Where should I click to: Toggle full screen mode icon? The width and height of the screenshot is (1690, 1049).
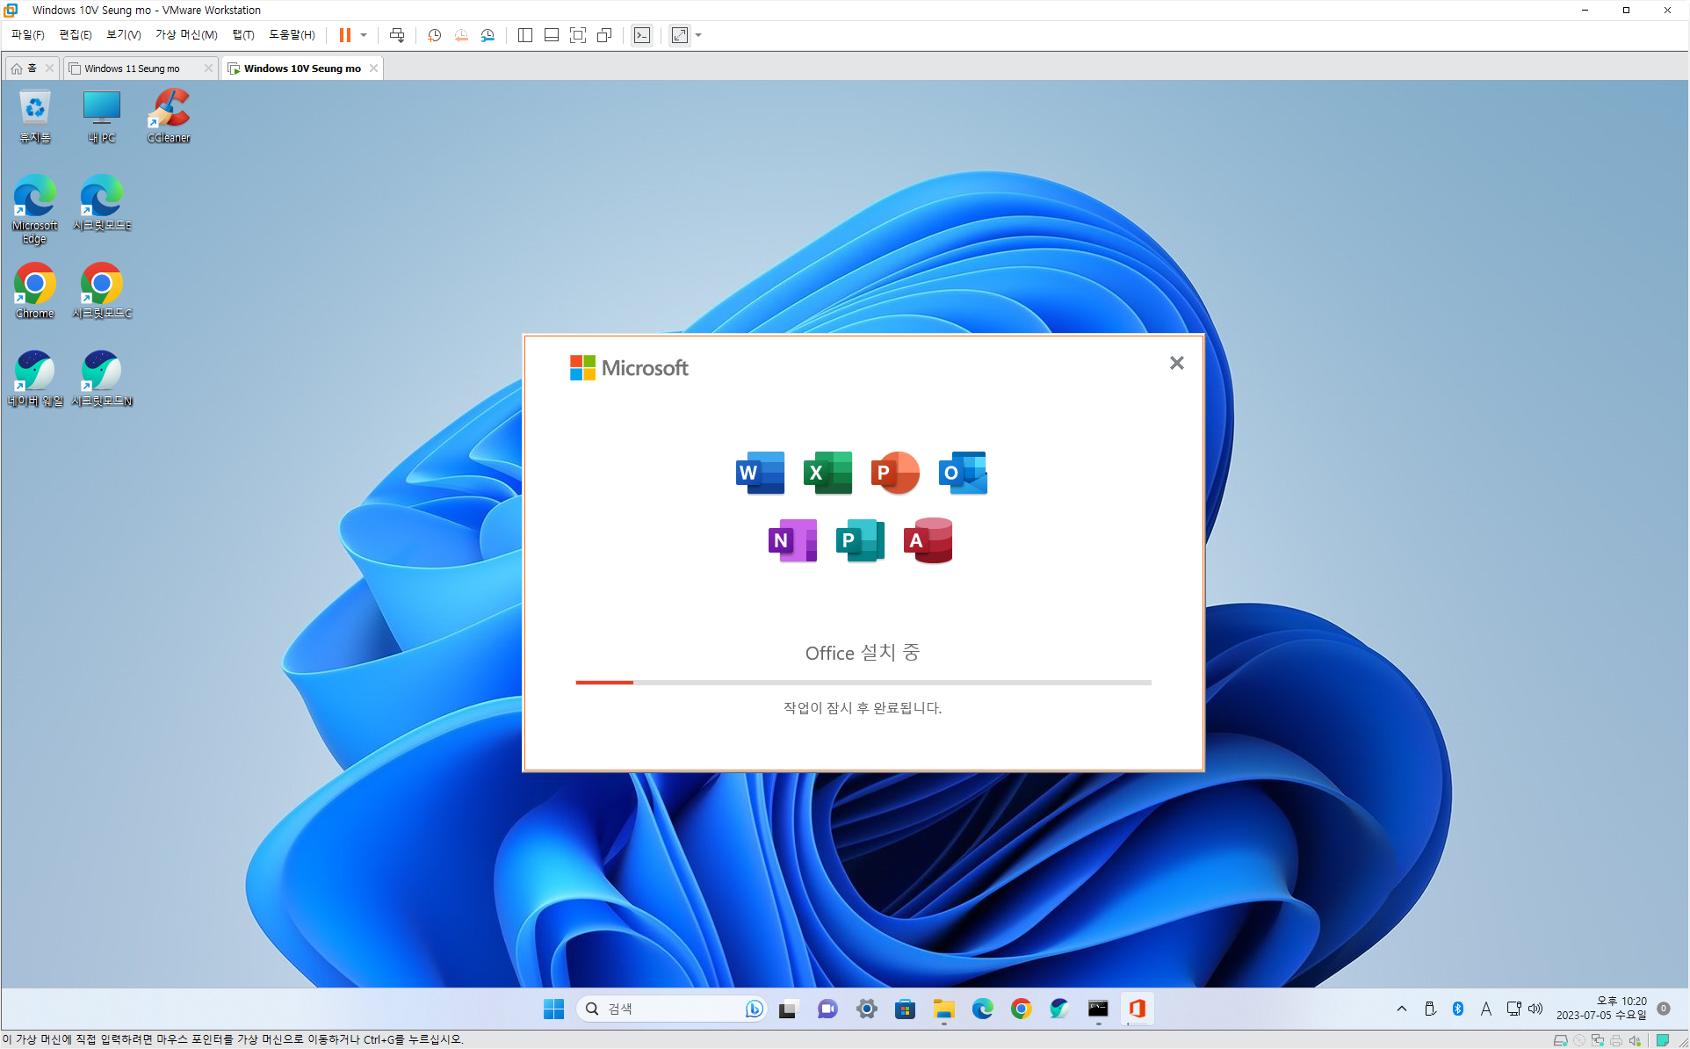pyautogui.click(x=578, y=35)
